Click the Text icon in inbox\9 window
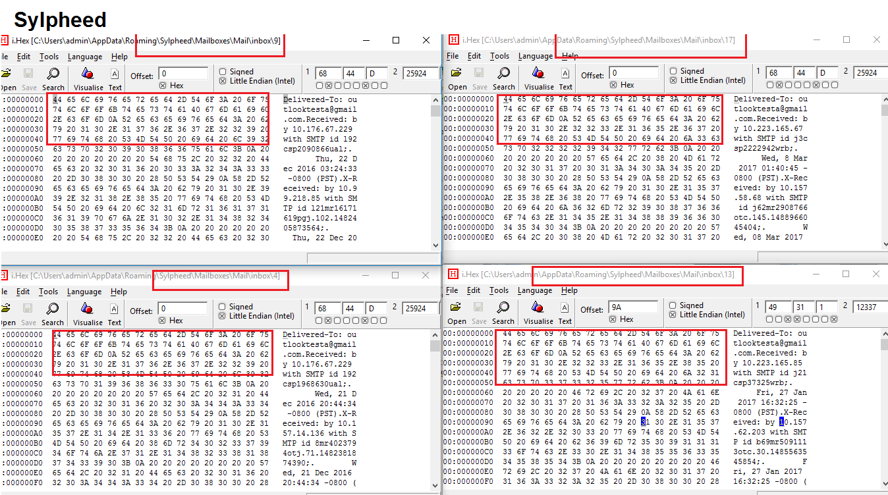Screen dimensions: 888x495 115,73
